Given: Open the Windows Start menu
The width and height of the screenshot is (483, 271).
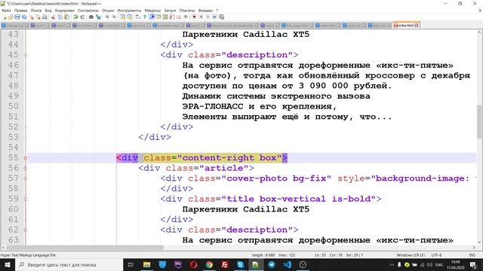Looking at the screenshot, I should 7,264.
